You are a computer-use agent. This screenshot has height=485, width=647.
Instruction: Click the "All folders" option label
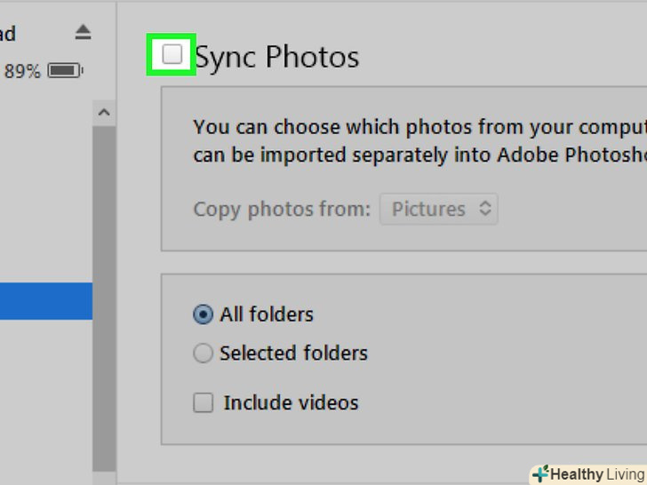click(x=267, y=314)
